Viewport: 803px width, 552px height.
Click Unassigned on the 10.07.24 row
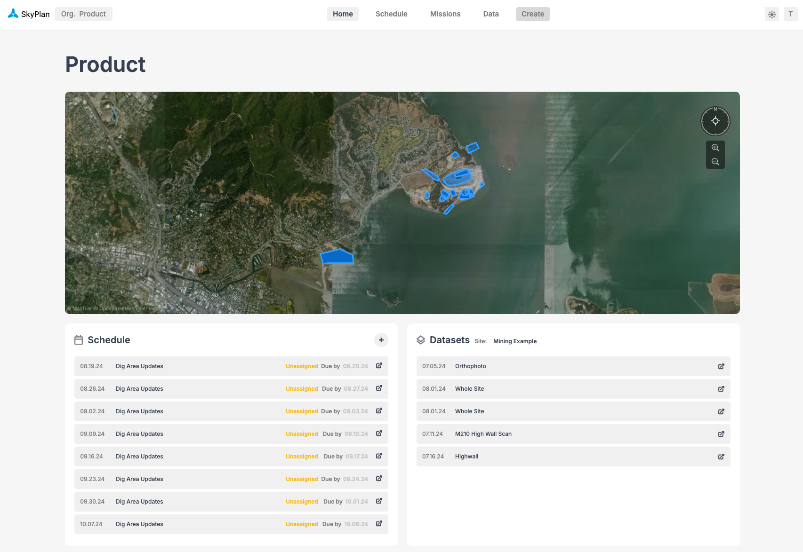pyautogui.click(x=302, y=524)
